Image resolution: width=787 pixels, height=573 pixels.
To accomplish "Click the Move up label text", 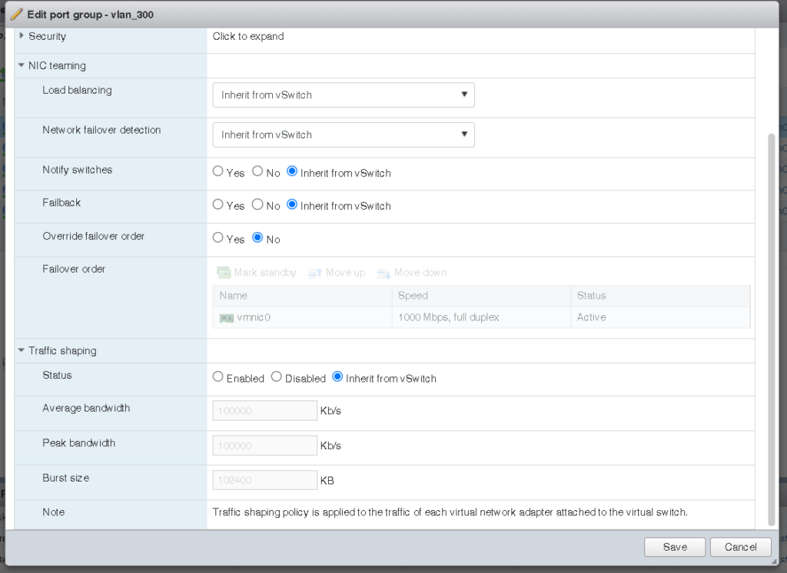I will [345, 273].
